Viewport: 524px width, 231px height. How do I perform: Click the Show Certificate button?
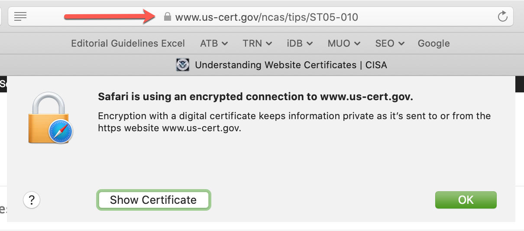153,200
